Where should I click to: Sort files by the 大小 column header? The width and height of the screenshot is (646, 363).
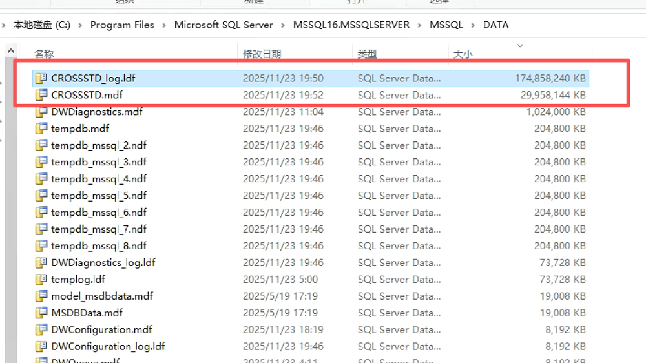click(463, 55)
